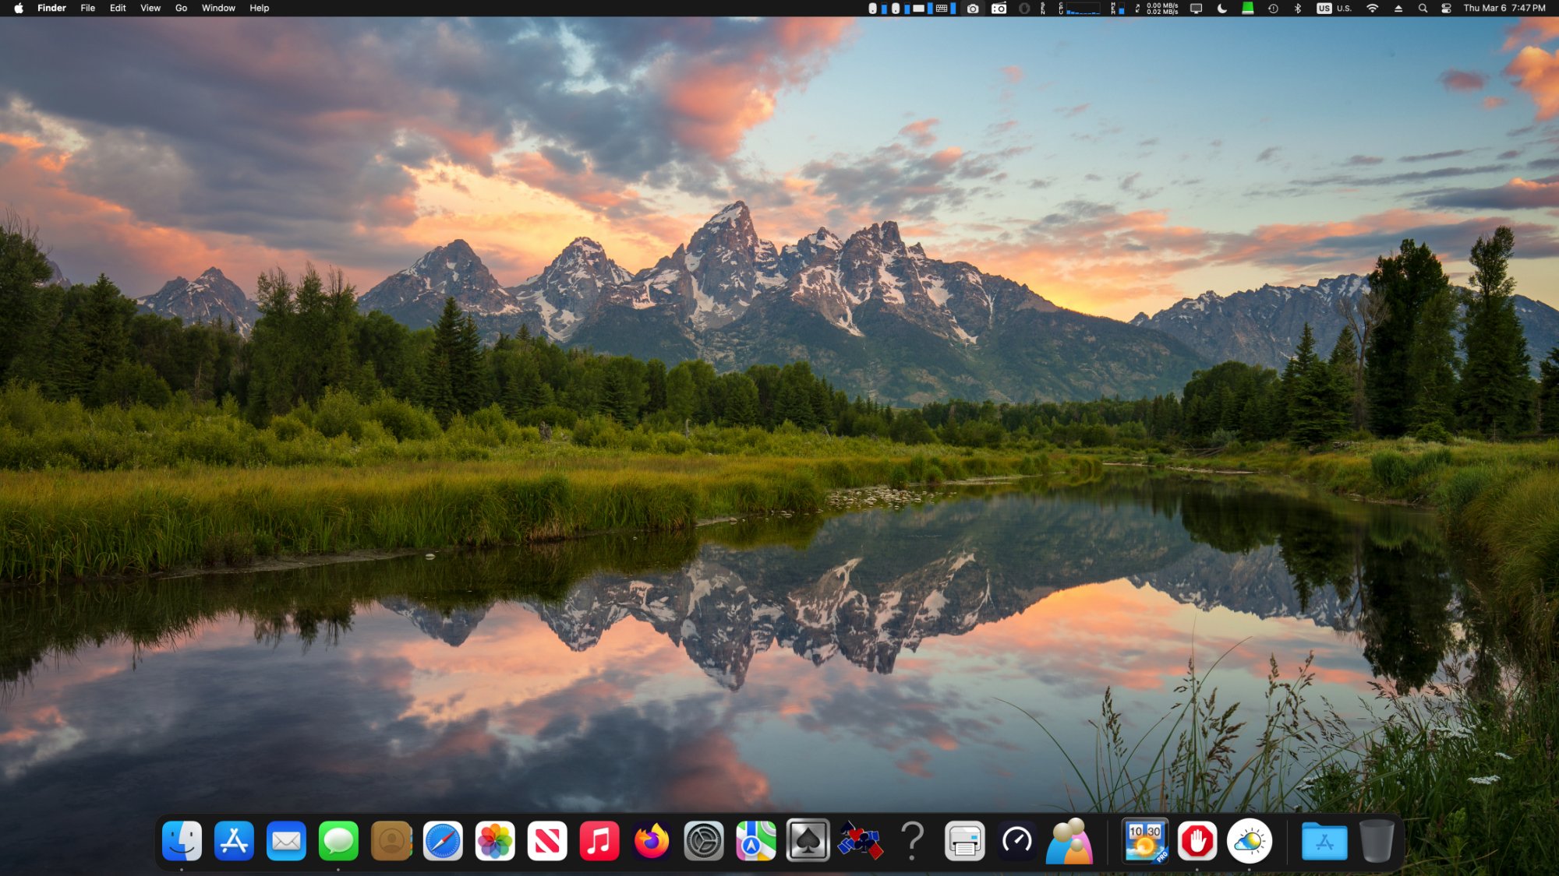Click the date and time clock
1559x876 pixels.
[x=1504, y=9]
